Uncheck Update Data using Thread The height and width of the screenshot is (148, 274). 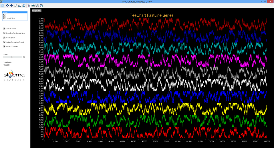click(4, 42)
